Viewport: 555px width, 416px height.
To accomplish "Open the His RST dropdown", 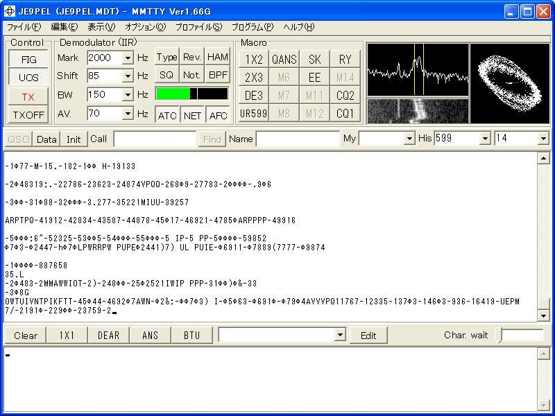I will [x=485, y=139].
